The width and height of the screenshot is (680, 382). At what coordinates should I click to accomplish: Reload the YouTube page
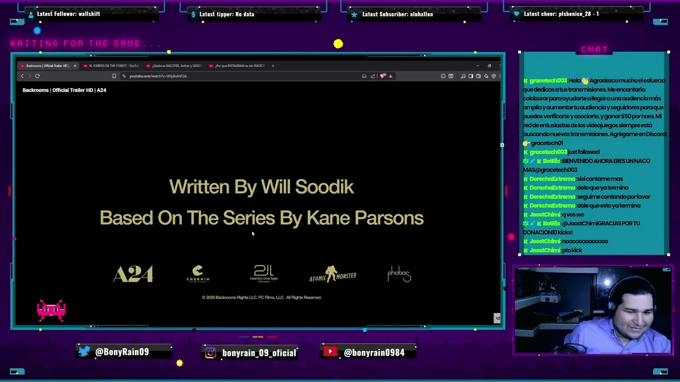[37, 76]
